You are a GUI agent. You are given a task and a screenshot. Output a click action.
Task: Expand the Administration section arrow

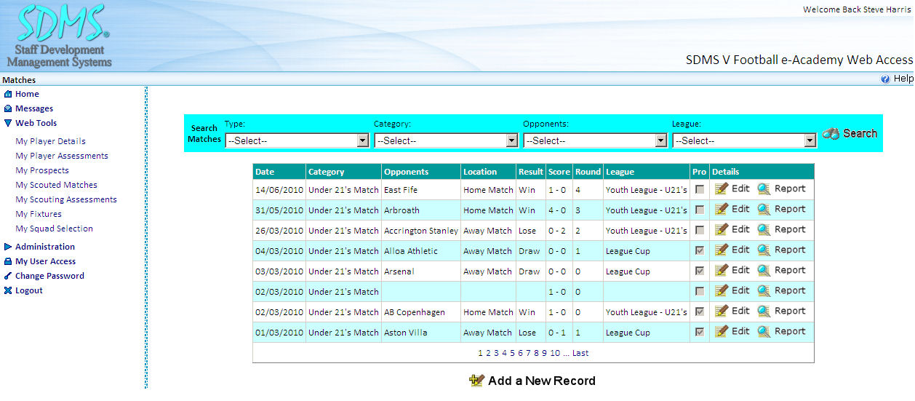pos(8,247)
